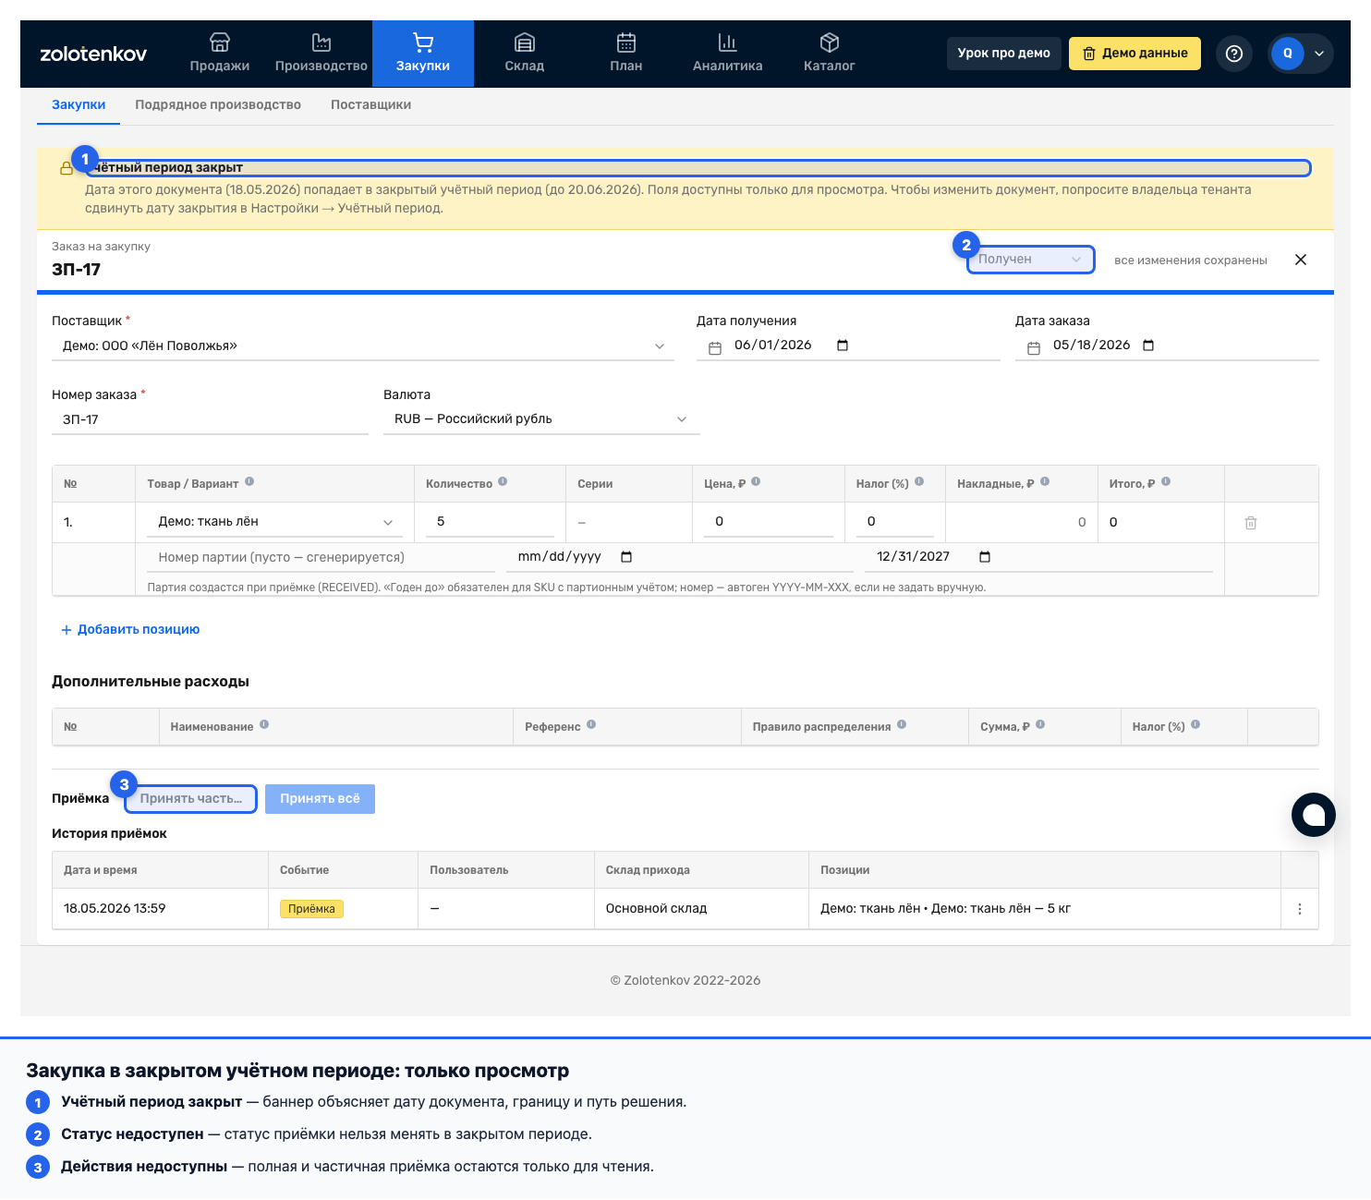This screenshot has height=1200, width=1371.
Task: Click the Принять часть… button
Action: [191, 799]
